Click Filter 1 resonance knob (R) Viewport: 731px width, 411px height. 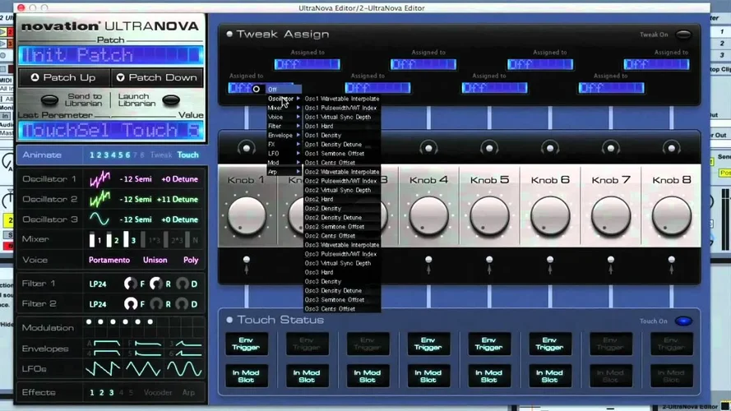(x=156, y=284)
